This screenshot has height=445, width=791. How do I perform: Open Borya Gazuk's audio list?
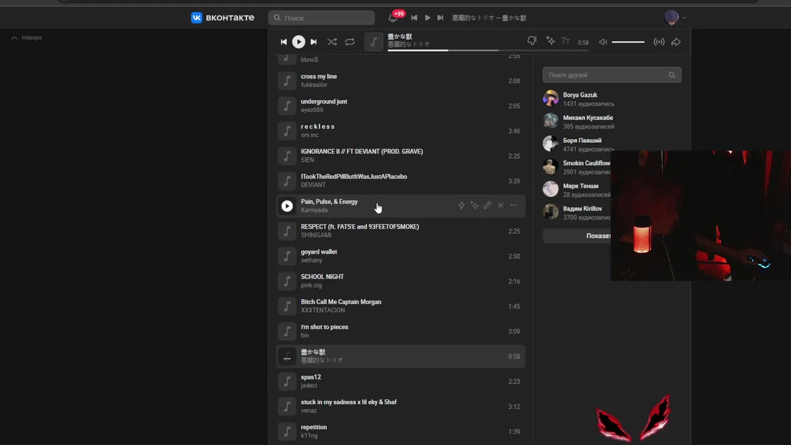(x=580, y=99)
